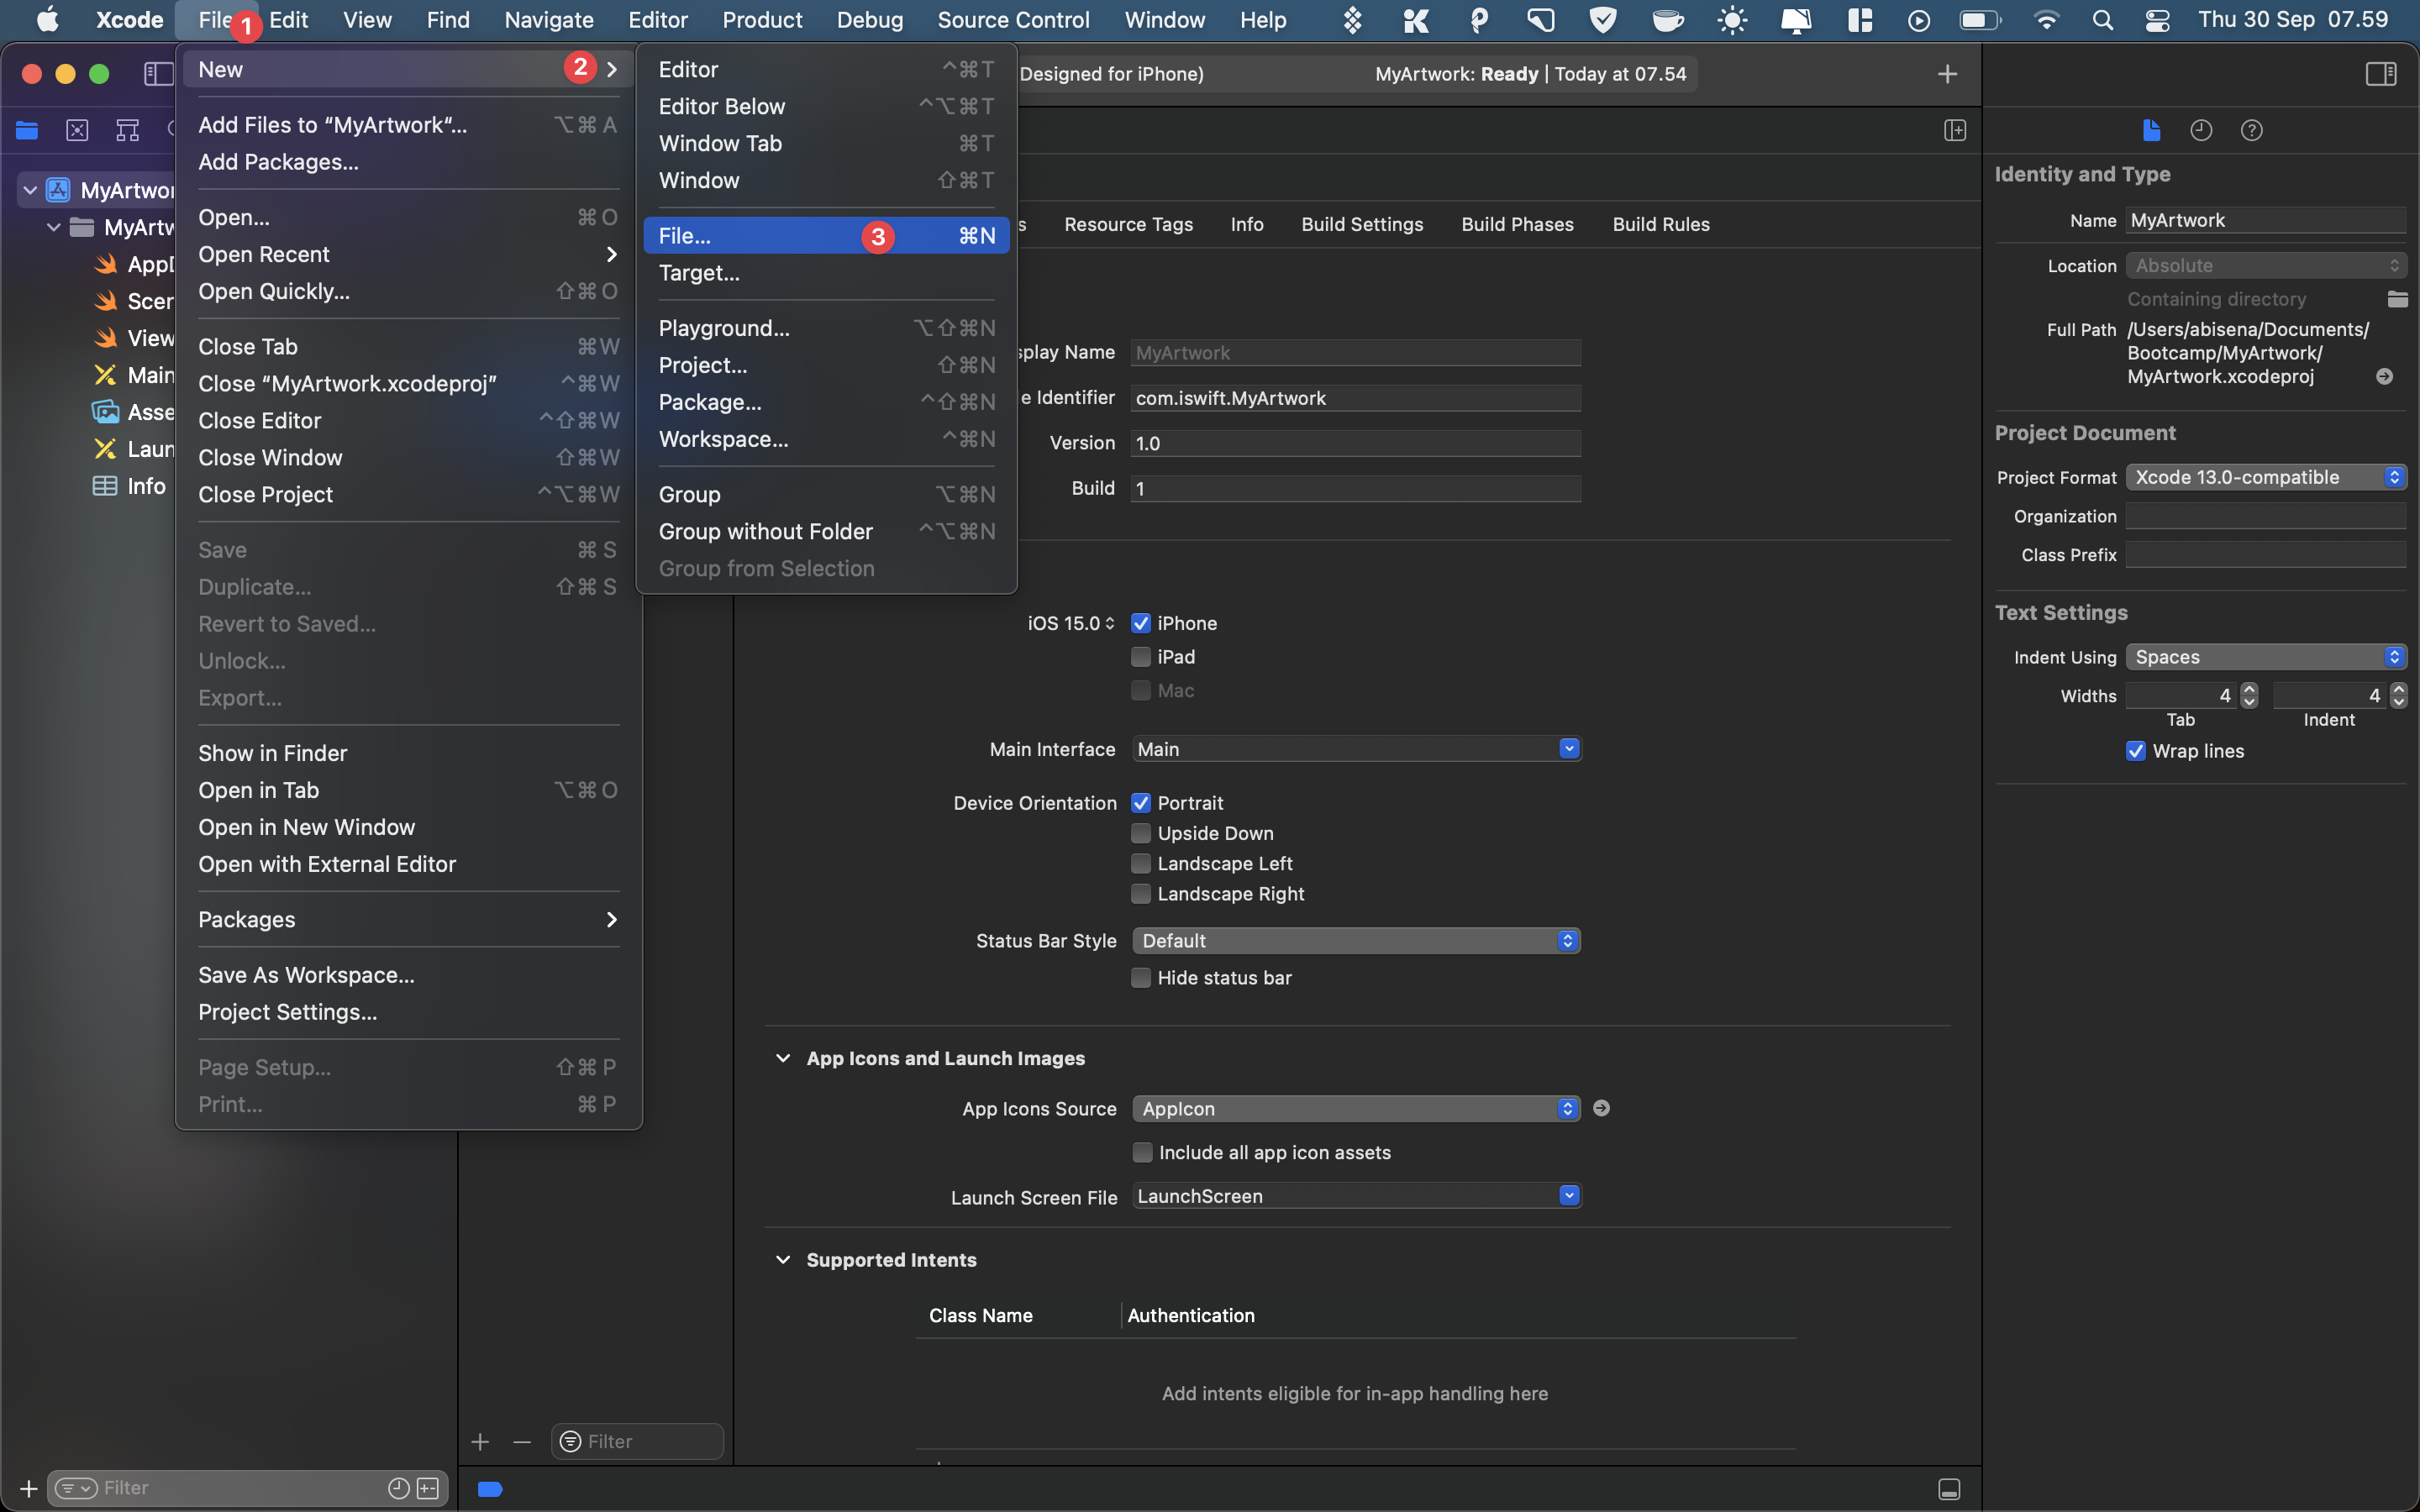The width and height of the screenshot is (2420, 1512).
Task: Change the iOS 15.0 deployment target popup
Action: [x=1071, y=623]
